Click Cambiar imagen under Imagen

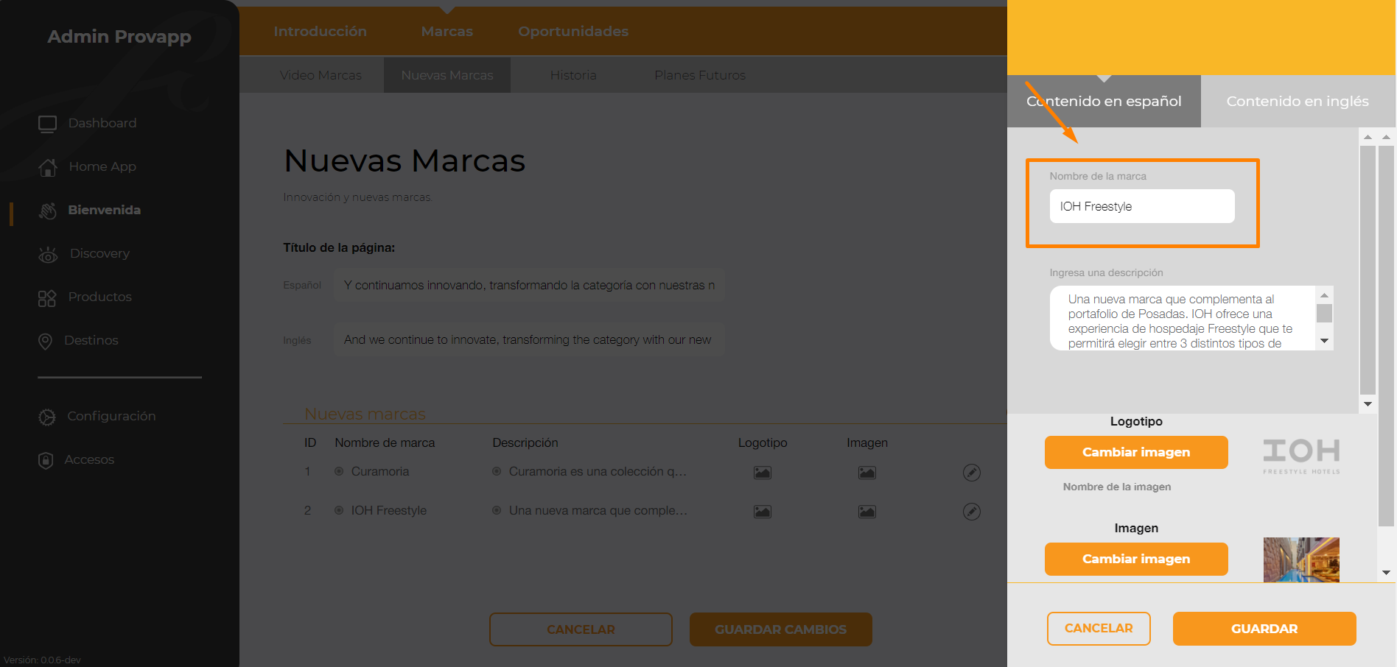[1136, 559]
